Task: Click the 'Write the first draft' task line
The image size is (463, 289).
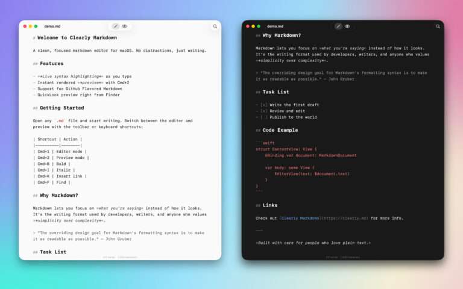Action: (x=288, y=105)
